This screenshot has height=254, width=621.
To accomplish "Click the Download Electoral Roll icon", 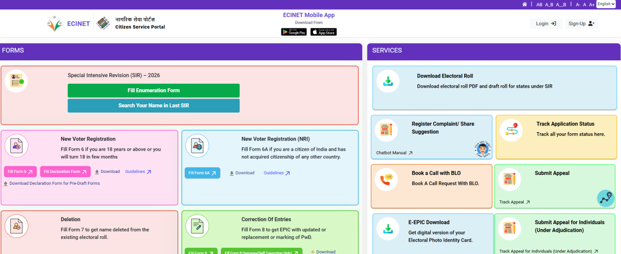I will 388,81.
